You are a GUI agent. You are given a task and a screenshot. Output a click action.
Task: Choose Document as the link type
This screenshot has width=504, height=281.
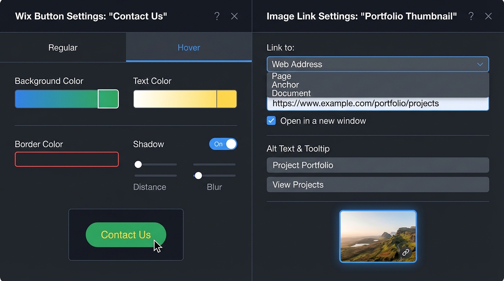(290, 93)
